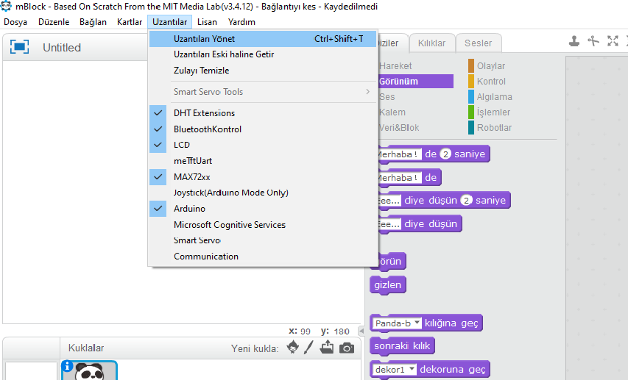Select the stamp duplicate tool icon
The height and width of the screenshot is (380, 628).
pyautogui.click(x=574, y=41)
